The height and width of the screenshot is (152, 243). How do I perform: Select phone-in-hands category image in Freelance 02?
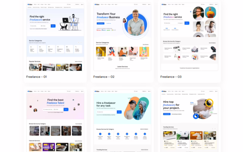point(144,52)
